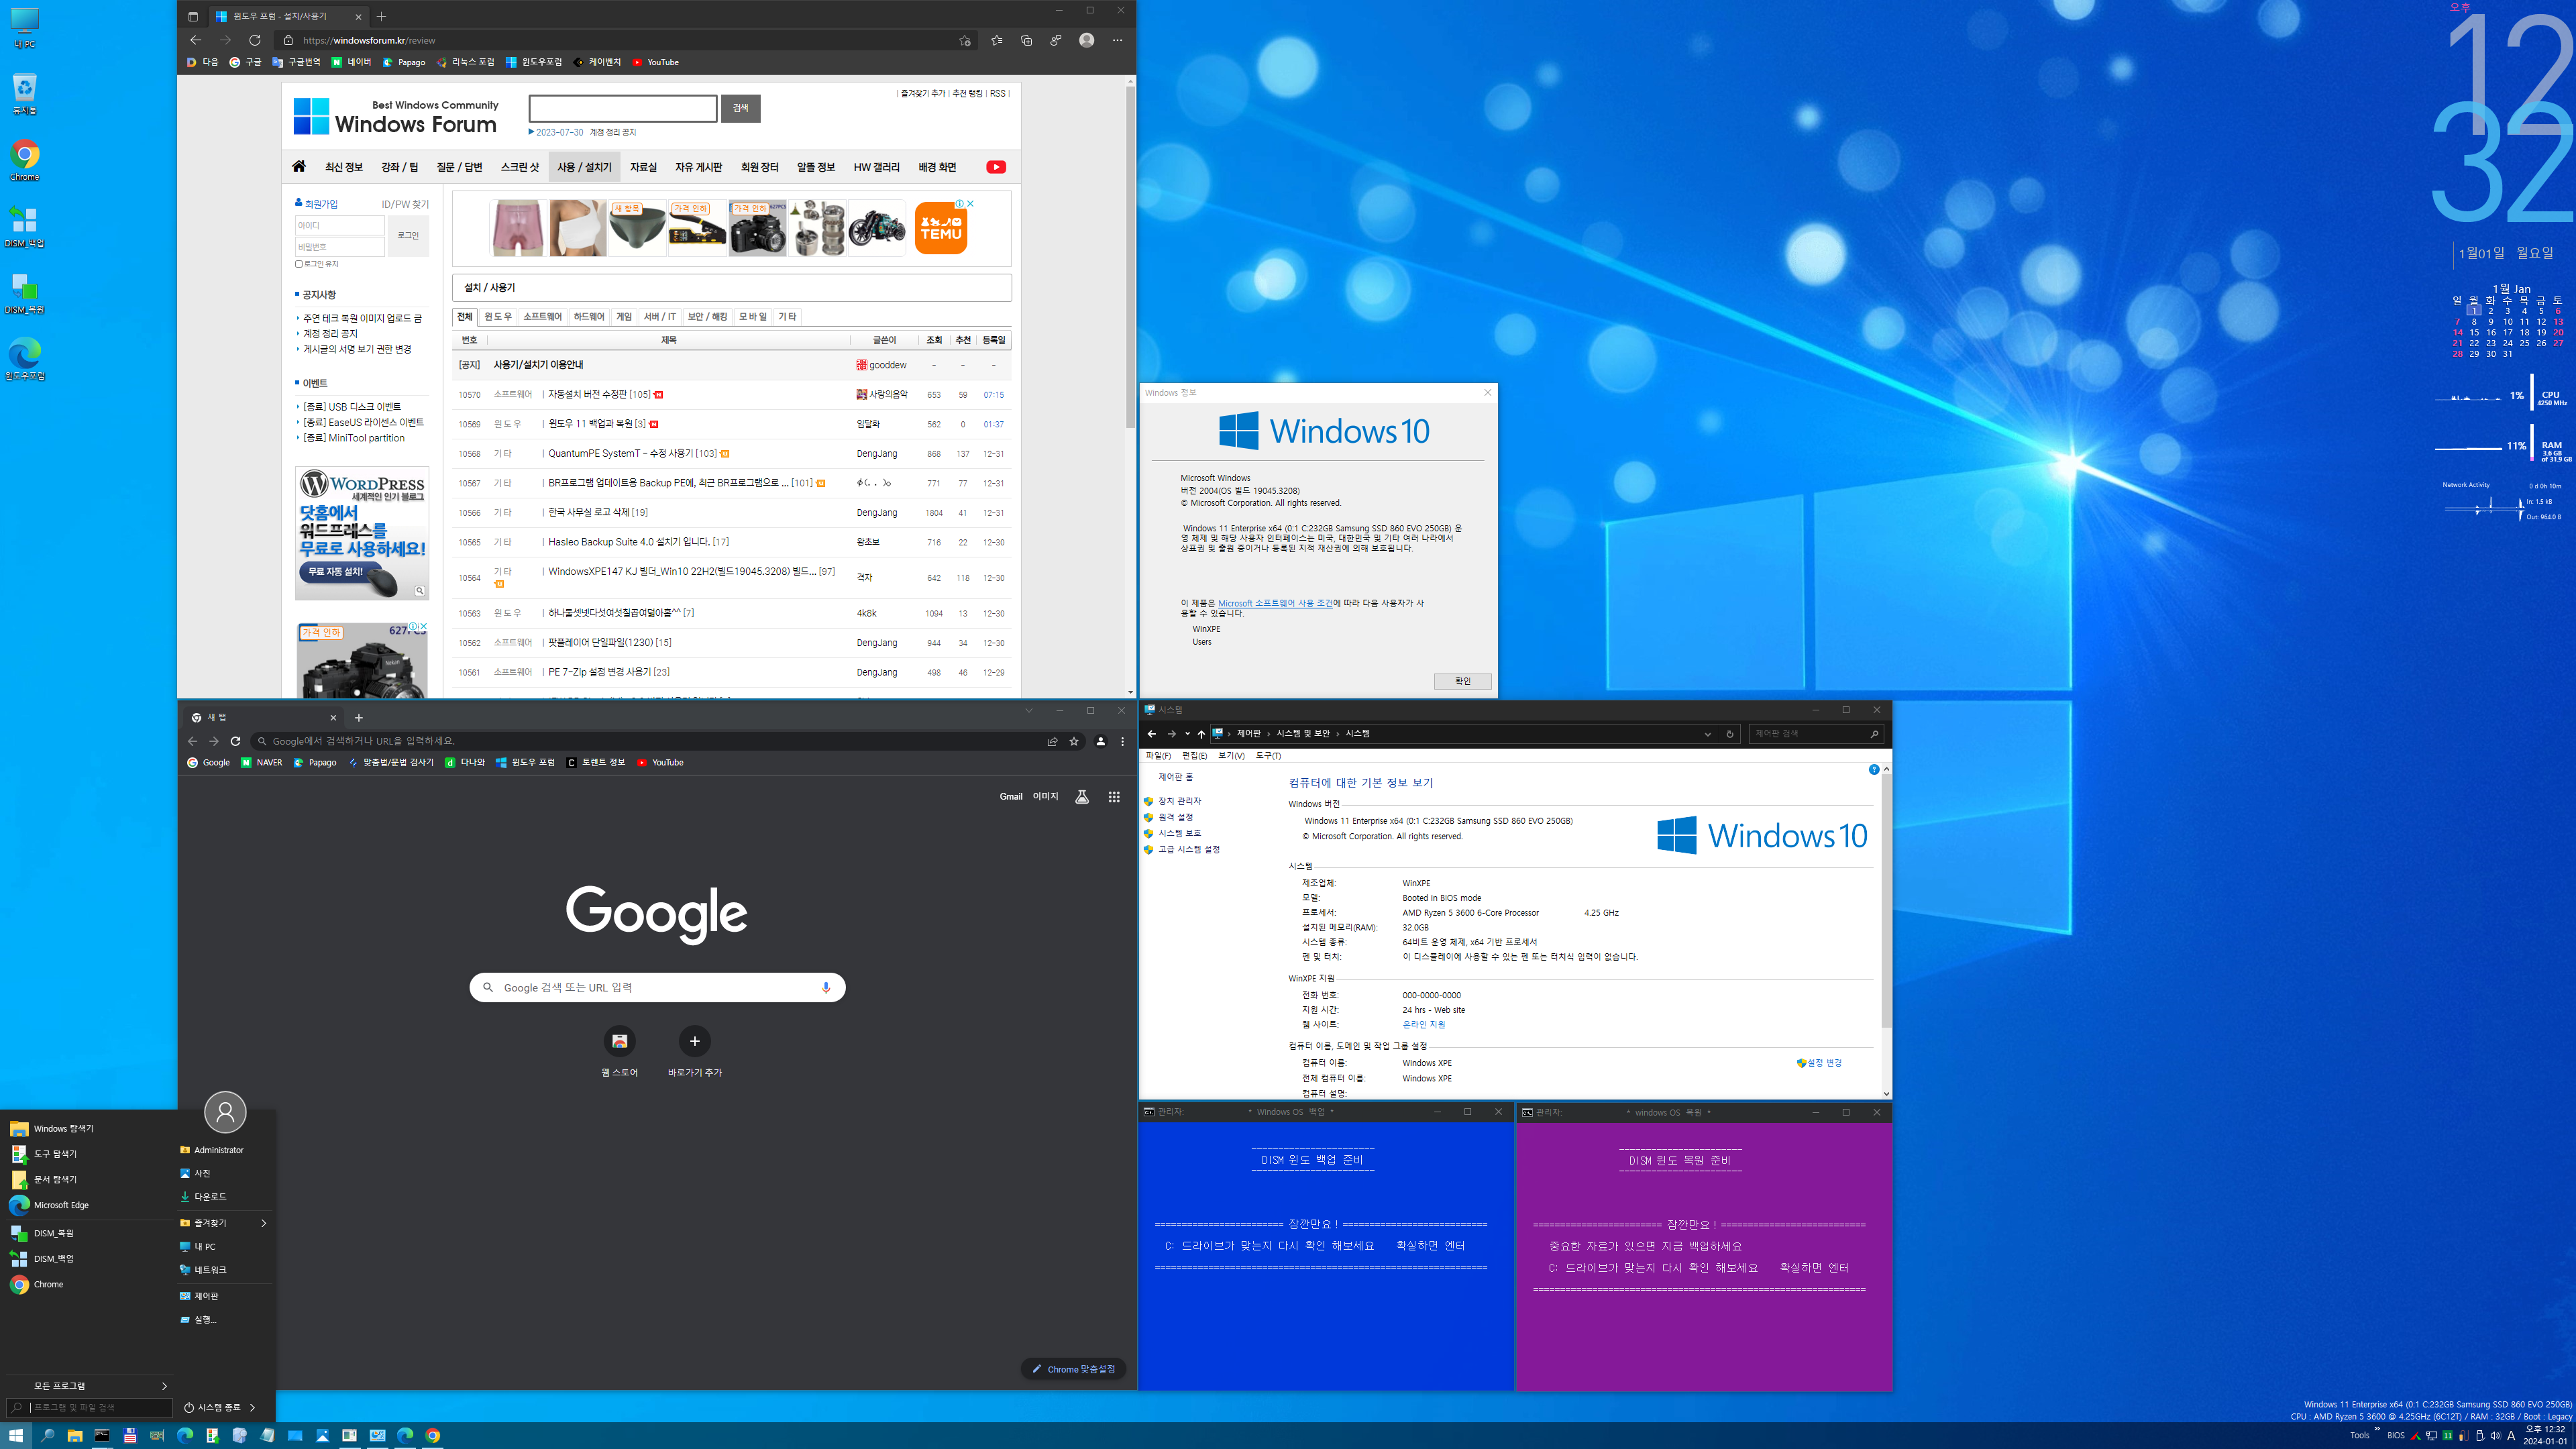Viewport: 2576px width, 1449px height.
Task: Check the 로그인 유지 checkbox
Action: pyautogui.click(x=298, y=264)
